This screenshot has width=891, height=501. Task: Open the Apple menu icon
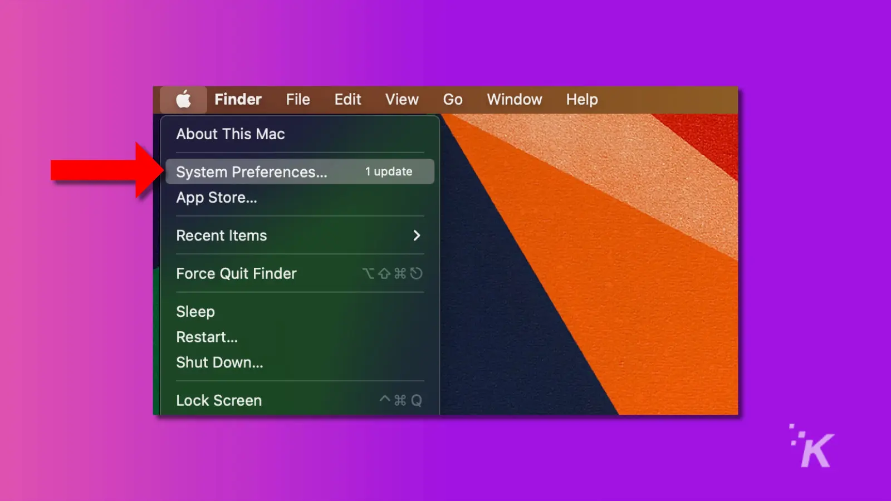click(x=183, y=100)
